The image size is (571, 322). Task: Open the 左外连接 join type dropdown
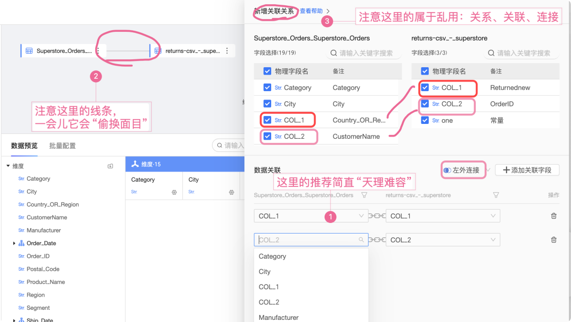pyautogui.click(x=467, y=170)
